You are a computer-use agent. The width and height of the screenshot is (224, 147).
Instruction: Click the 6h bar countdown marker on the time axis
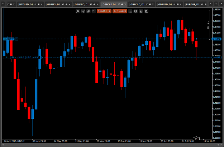tap(196, 138)
